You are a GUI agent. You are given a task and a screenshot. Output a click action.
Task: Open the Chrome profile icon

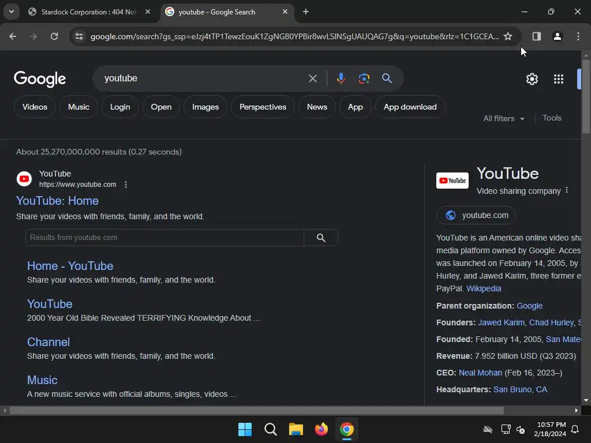click(x=557, y=36)
